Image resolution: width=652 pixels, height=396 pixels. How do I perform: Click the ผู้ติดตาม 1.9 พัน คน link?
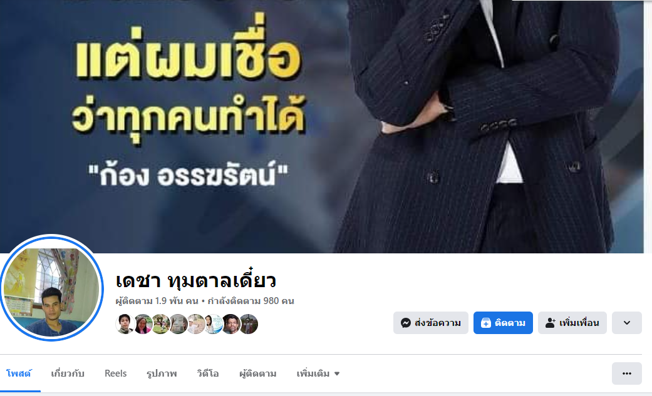click(x=157, y=301)
